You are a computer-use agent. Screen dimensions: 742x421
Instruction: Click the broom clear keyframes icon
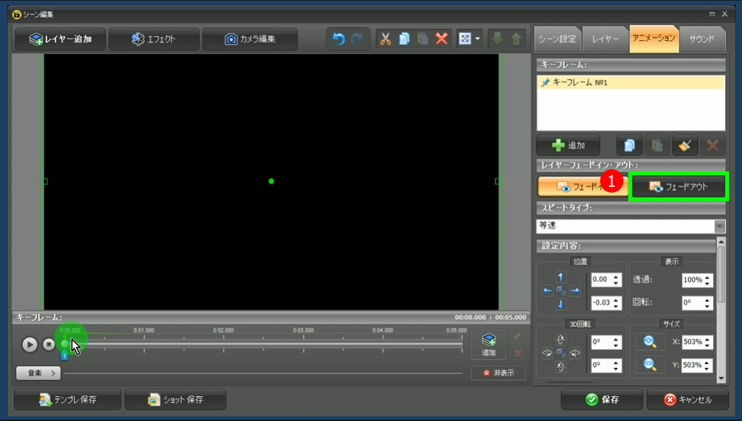pos(684,145)
